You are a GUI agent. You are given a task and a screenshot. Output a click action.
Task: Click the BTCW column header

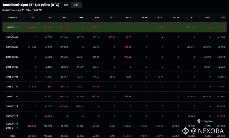[176, 18]
